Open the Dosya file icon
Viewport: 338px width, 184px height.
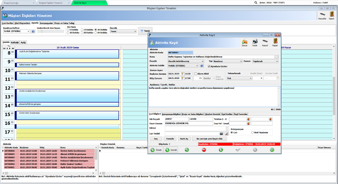pyautogui.click(x=244, y=42)
